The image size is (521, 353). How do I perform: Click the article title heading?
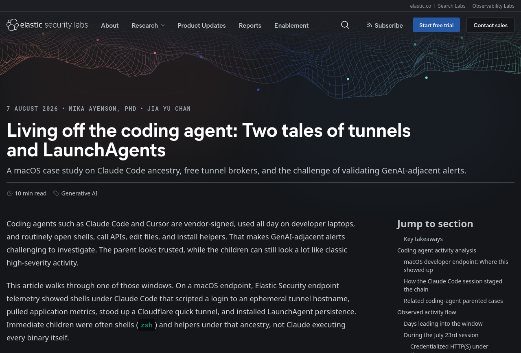209,140
